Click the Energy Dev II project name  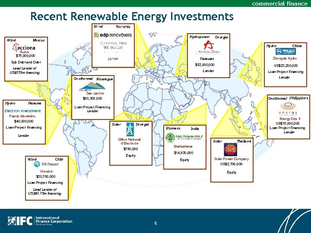coord(290,119)
